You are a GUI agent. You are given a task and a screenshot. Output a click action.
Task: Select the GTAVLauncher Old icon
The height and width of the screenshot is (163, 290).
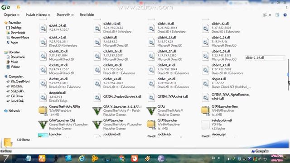[x=43, y=125]
